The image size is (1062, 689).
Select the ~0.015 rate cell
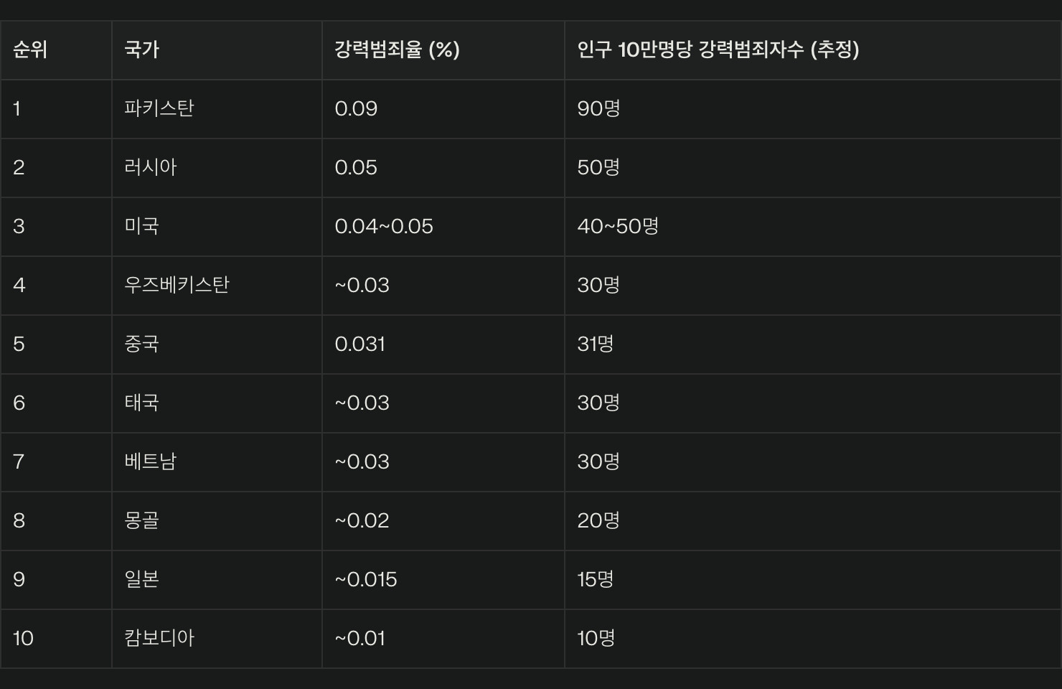366,579
